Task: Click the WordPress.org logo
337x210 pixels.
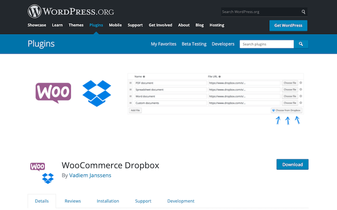Action: pos(71,11)
